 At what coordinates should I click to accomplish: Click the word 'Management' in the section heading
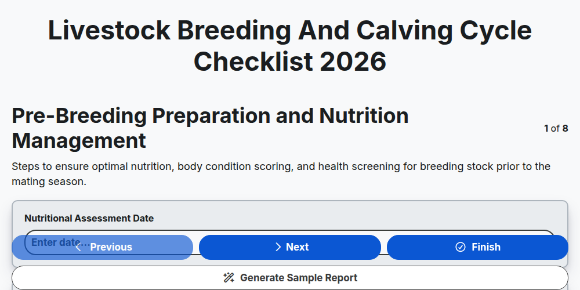pos(79,141)
